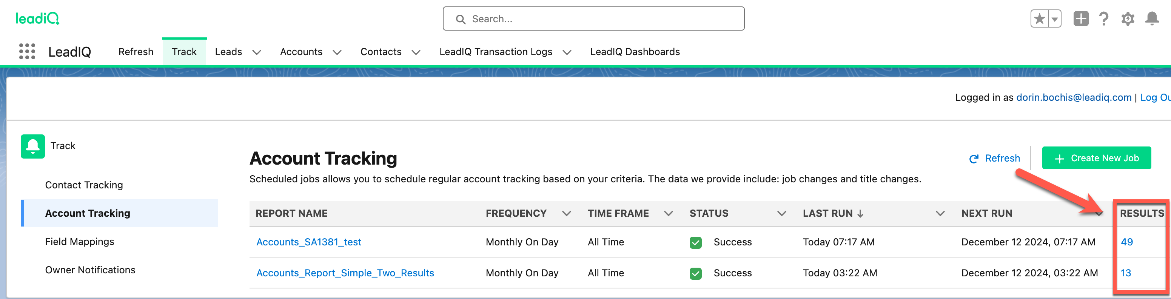This screenshot has width=1171, height=299.
Task: Click into the Search input field
Action: (x=593, y=18)
